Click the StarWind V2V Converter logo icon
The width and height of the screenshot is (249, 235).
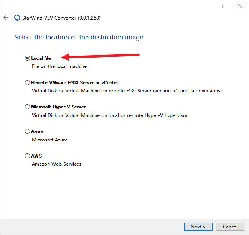click(17, 18)
